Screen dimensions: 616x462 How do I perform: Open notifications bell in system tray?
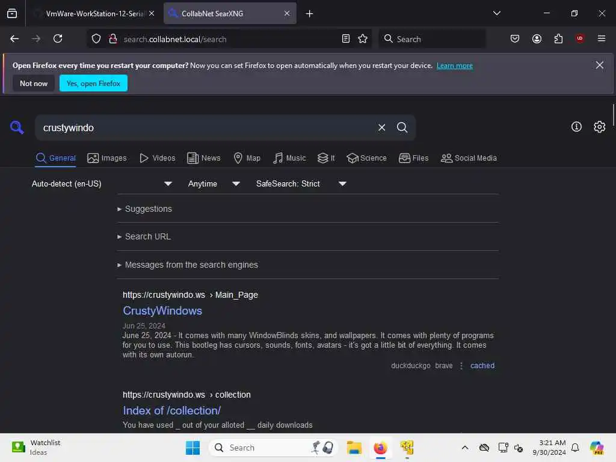[x=575, y=448]
